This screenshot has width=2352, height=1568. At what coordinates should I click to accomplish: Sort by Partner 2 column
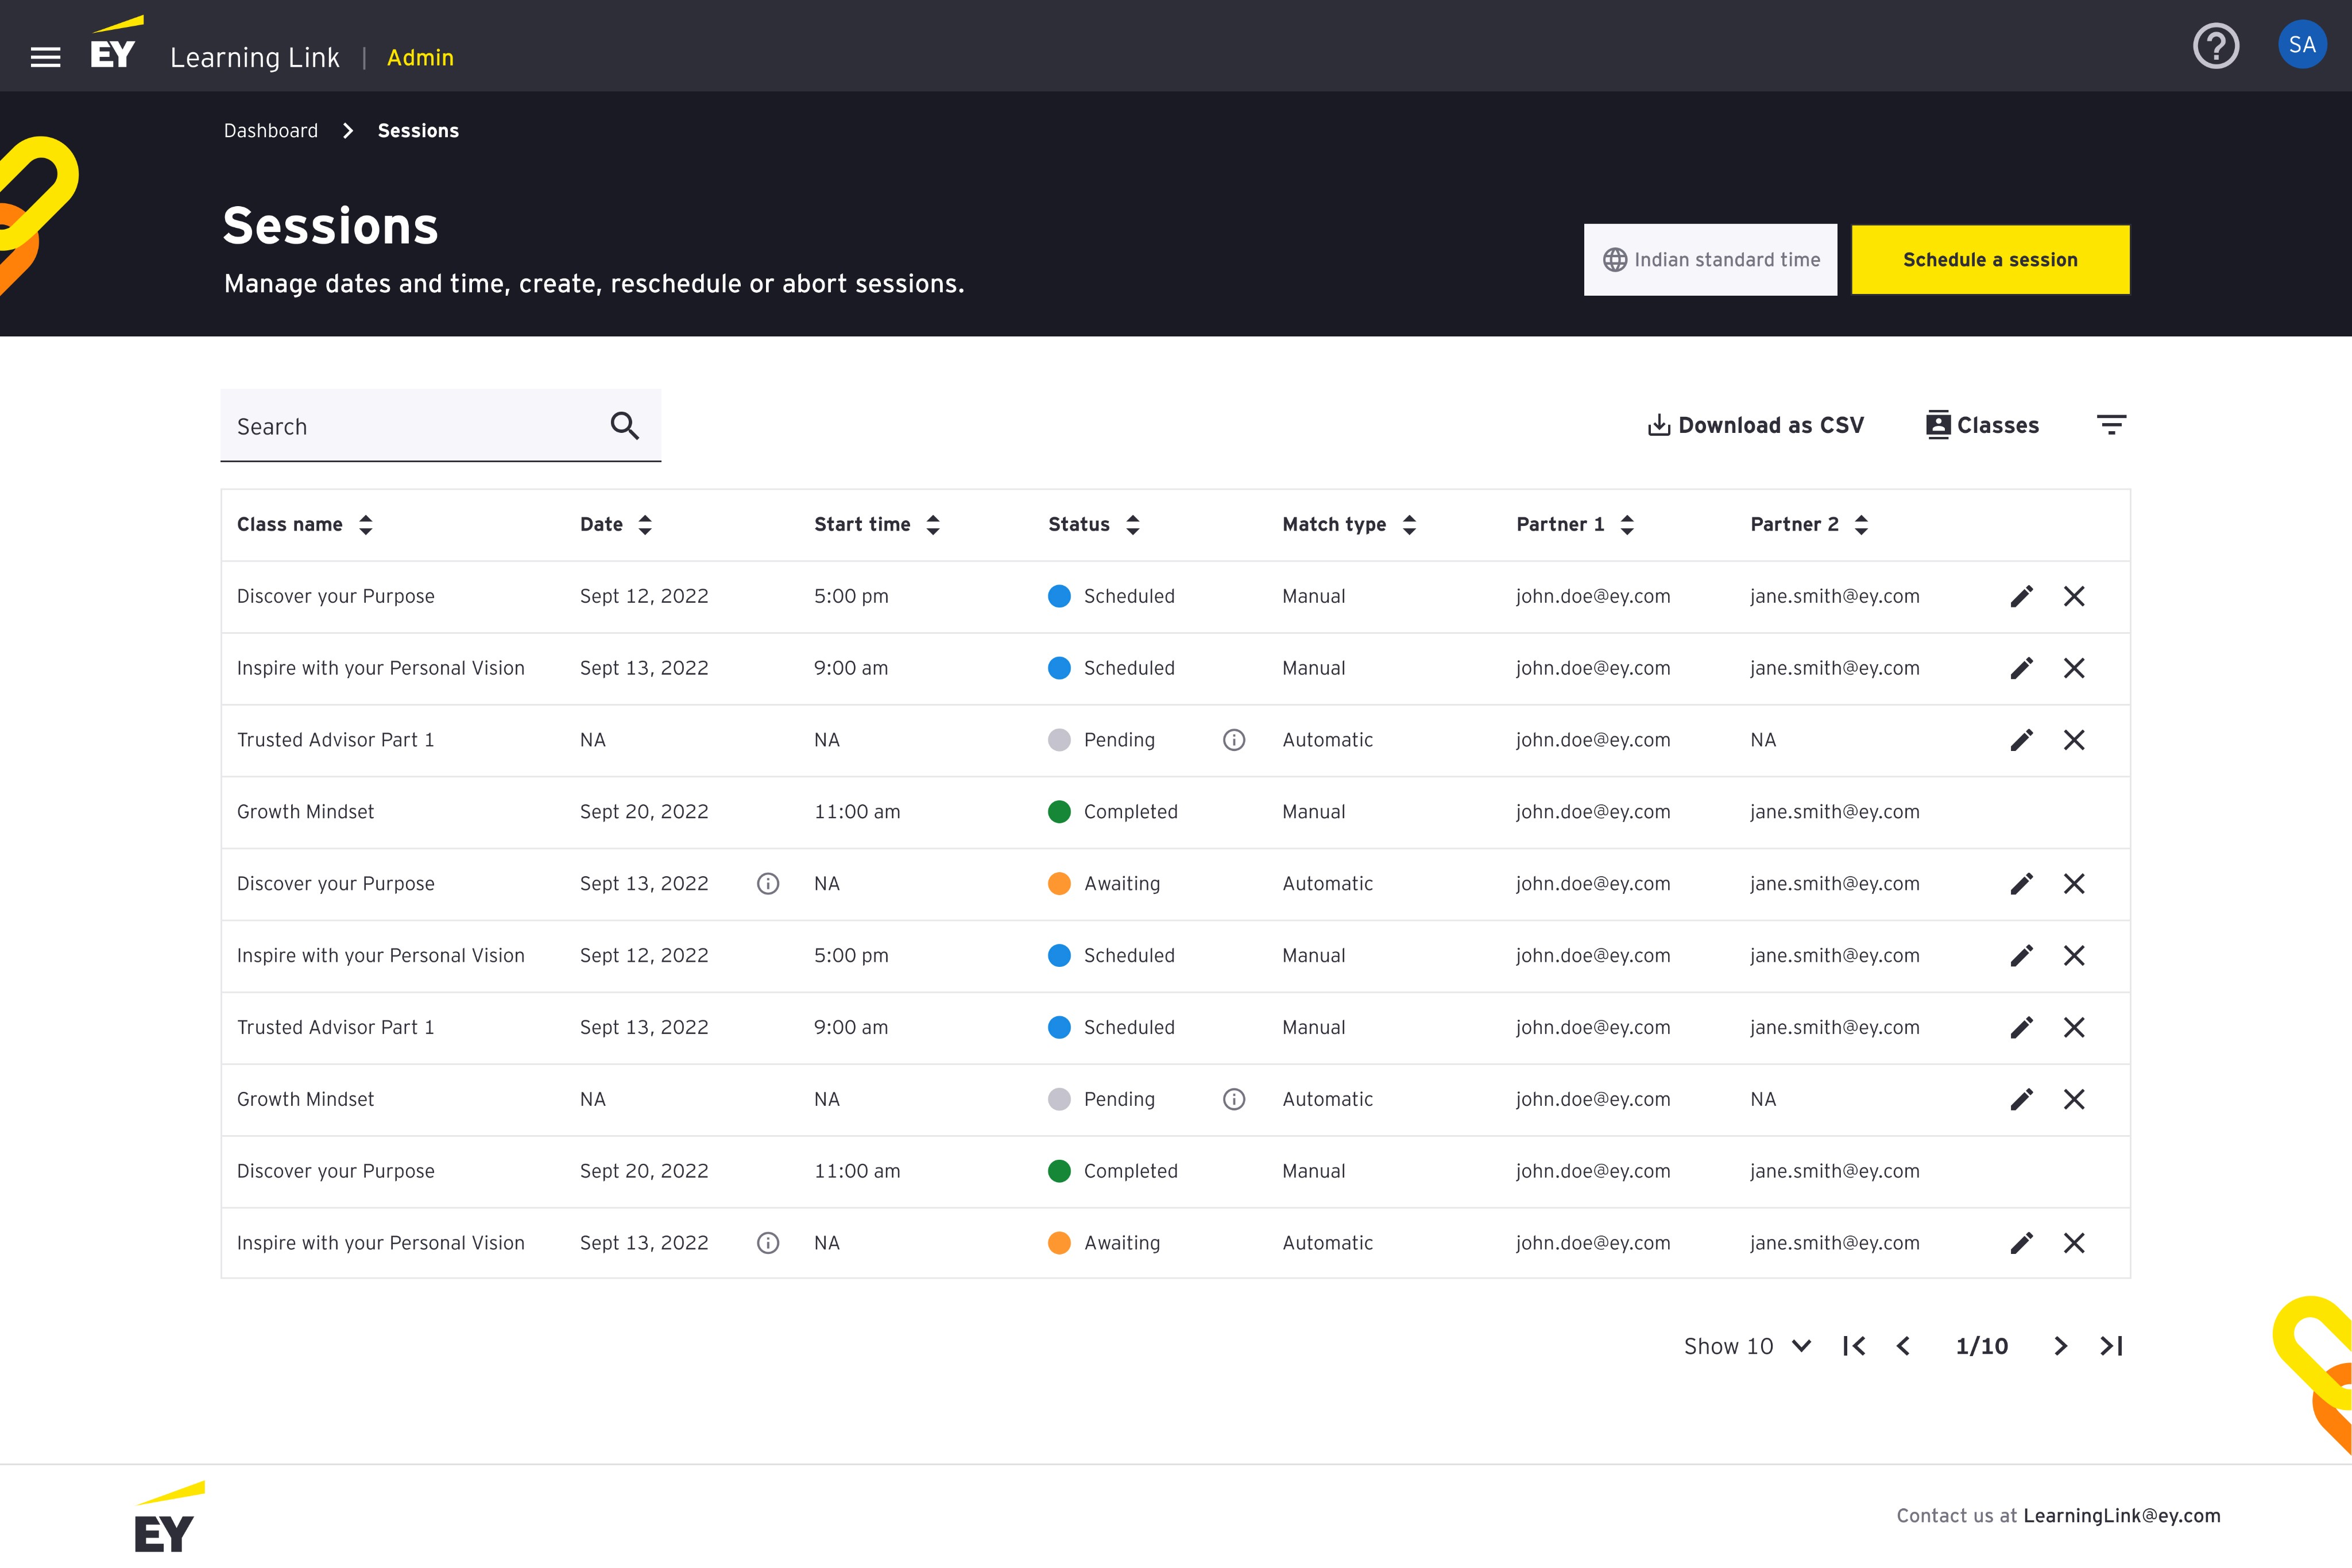[x=1861, y=525]
